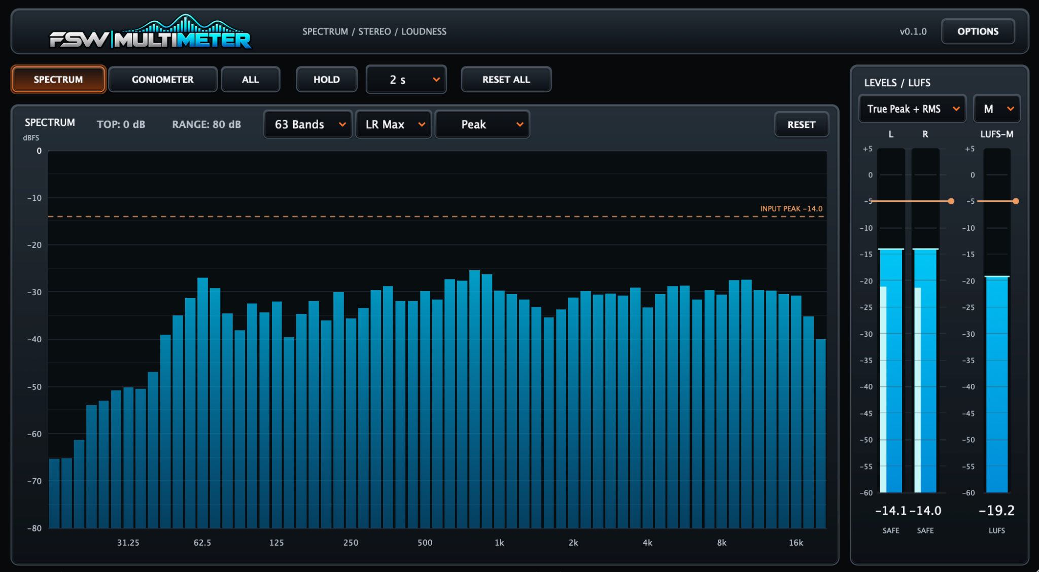Open the LR Max channel dropdown
Screen dimensions: 1039x572
click(x=394, y=124)
